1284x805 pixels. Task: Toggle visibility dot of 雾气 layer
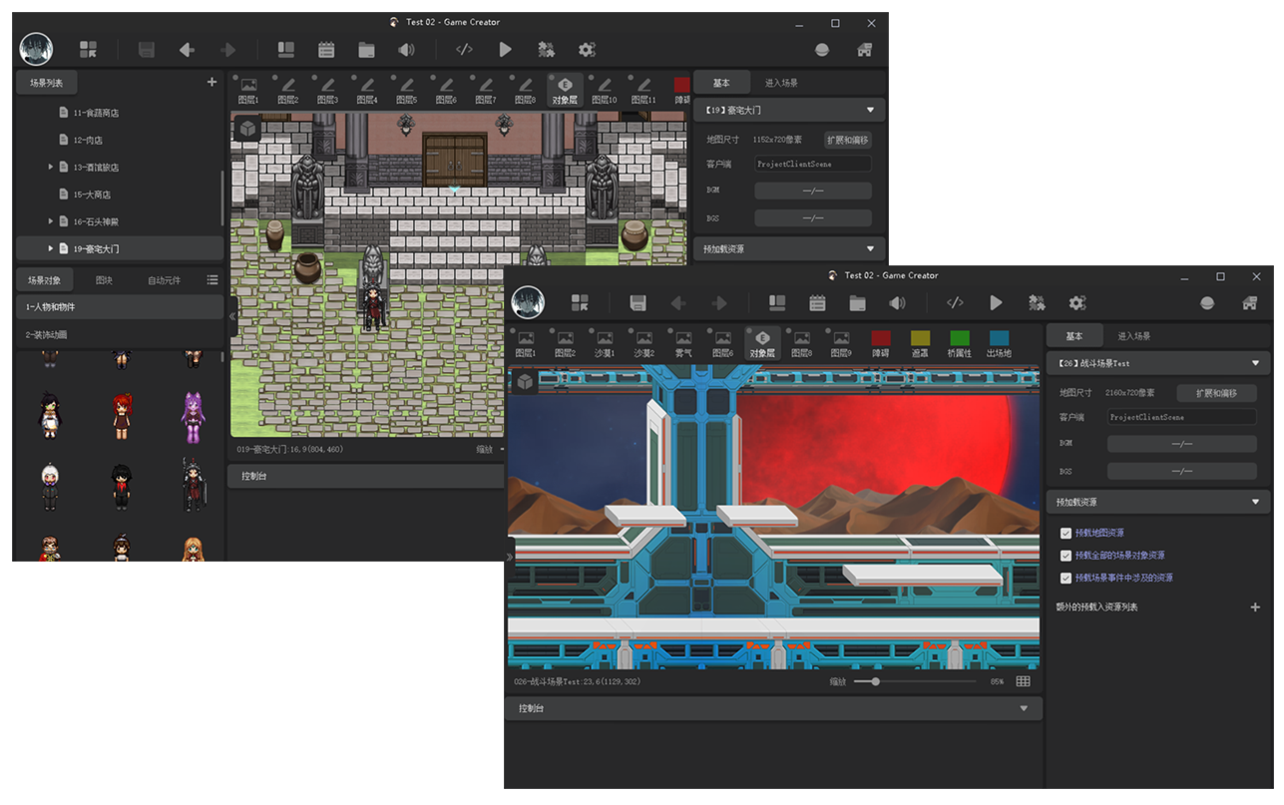click(x=669, y=330)
